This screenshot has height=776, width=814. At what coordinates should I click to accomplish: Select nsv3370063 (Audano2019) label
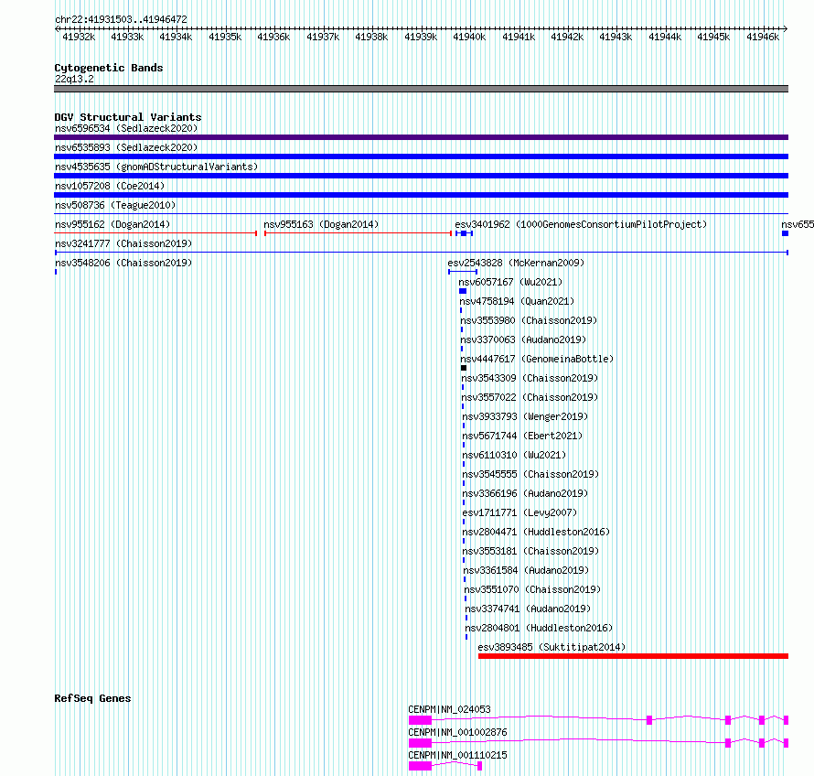click(x=523, y=339)
